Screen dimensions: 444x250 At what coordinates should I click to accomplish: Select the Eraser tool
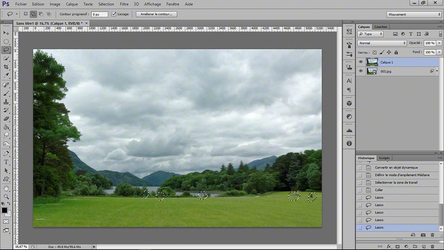point(6,119)
